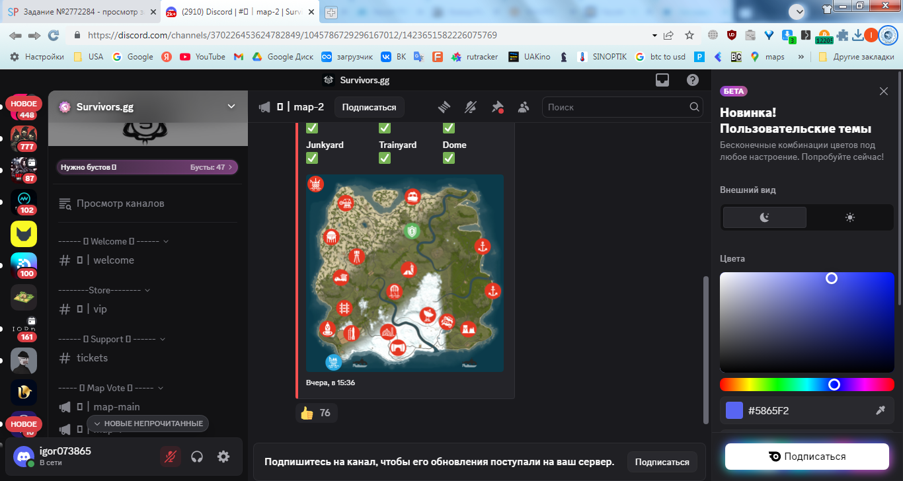Open a new browser tab
This screenshot has width=903, height=481.
coord(331,12)
